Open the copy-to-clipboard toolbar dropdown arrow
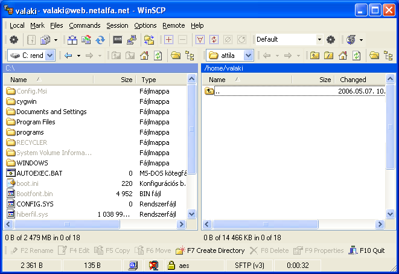Screen dimensions: 399x274 56,40
